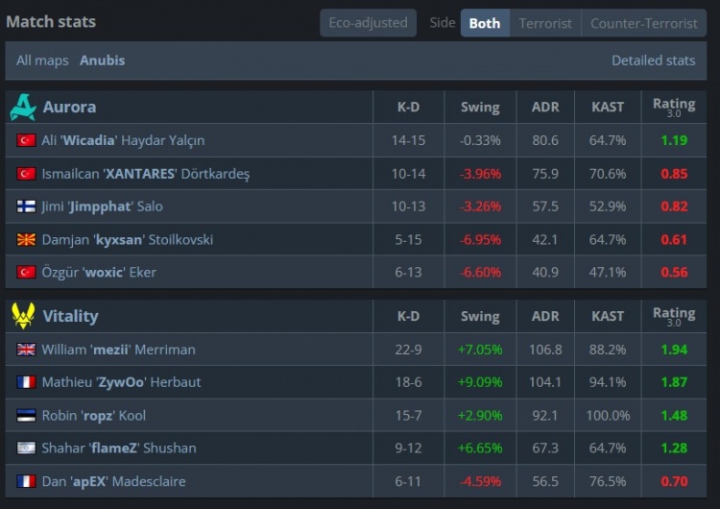The height and width of the screenshot is (509, 720).
Task: Click mezii's 22-9 K-D cell
Action: click(x=408, y=350)
